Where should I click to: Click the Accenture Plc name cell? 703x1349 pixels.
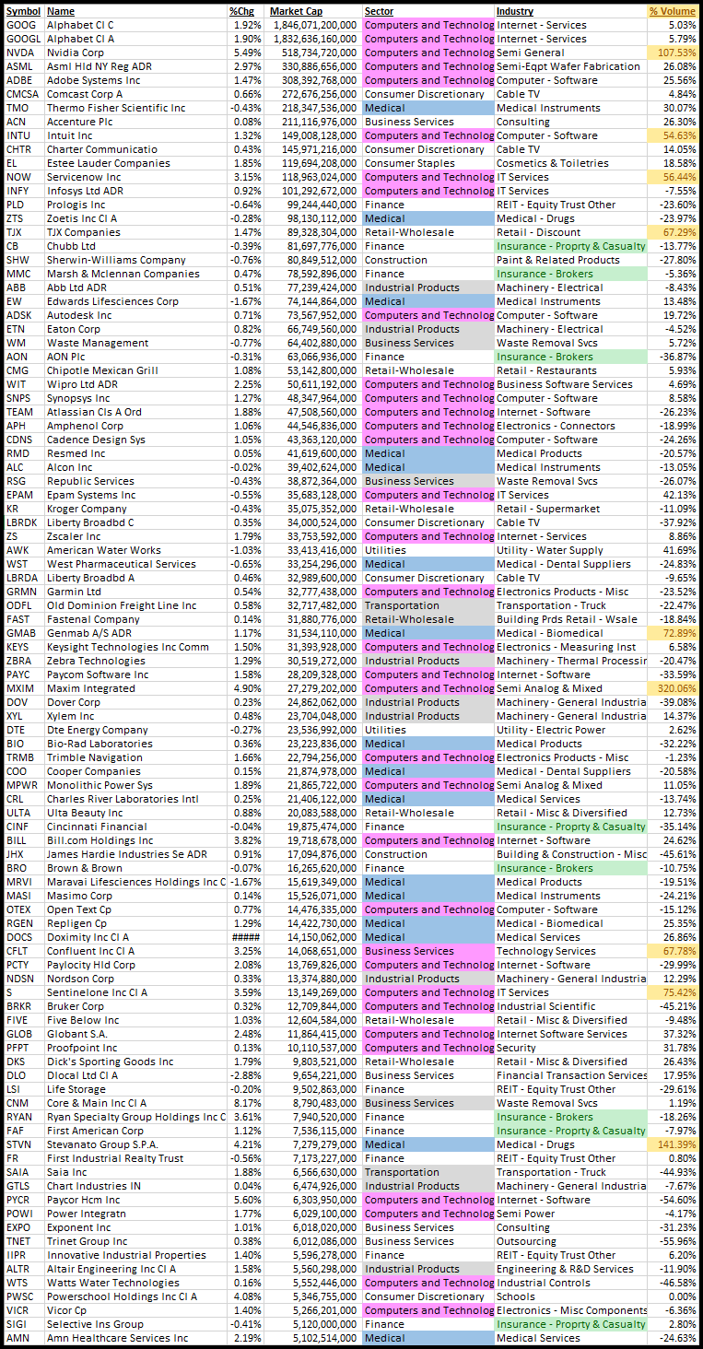[x=135, y=122]
